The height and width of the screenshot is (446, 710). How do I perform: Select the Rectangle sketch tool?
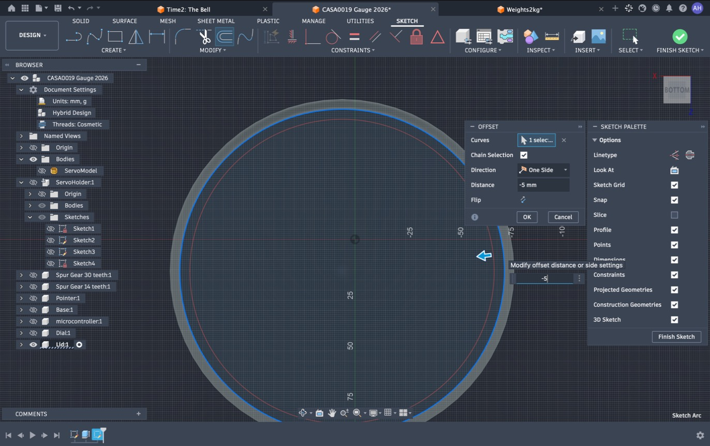pyautogui.click(x=115, y=37)
